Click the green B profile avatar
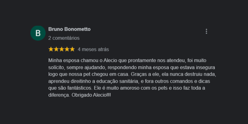This screenshot has width=248, height=124. tap(38, 33)
